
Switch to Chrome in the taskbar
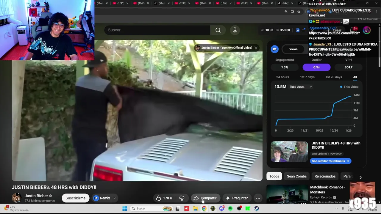pyautogui.click(x=204, y=209)
